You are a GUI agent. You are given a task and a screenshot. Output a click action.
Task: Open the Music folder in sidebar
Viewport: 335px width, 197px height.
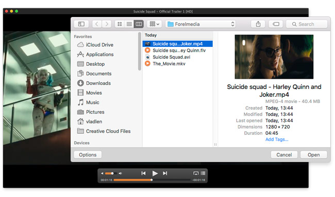pyautogui.click(x=88, y=102)
